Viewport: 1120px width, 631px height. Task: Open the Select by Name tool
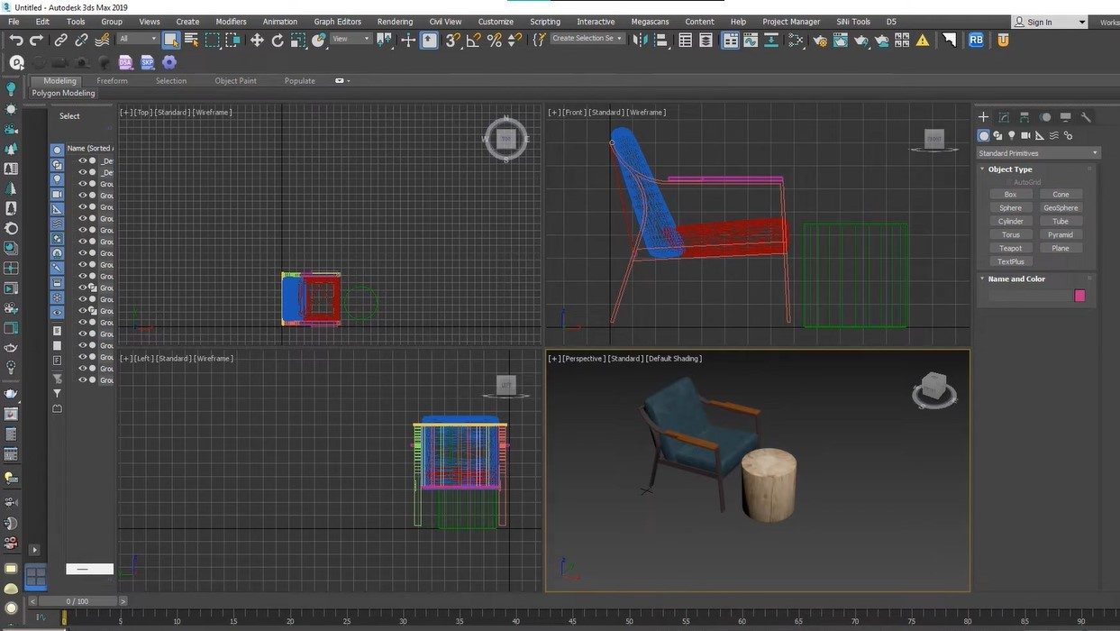191,40
